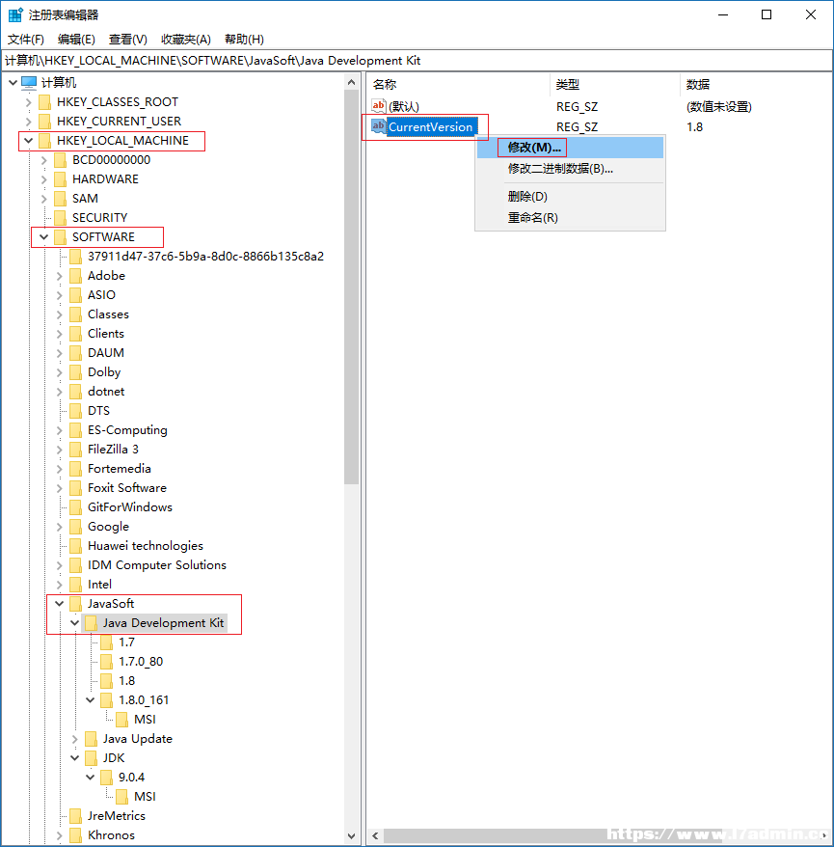Image resolution: width=834 pixels, height=847 pixels.
Task: Select the 1.7.0_80 key
Action: click(x=141, y=662)
